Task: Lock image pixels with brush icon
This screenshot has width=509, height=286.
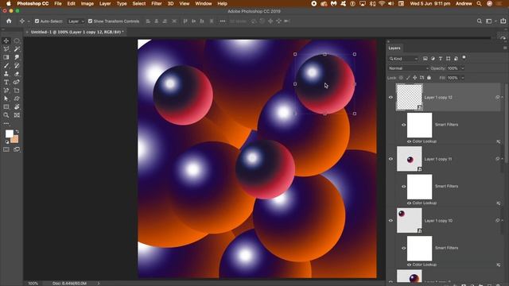Action: (408, 78)
